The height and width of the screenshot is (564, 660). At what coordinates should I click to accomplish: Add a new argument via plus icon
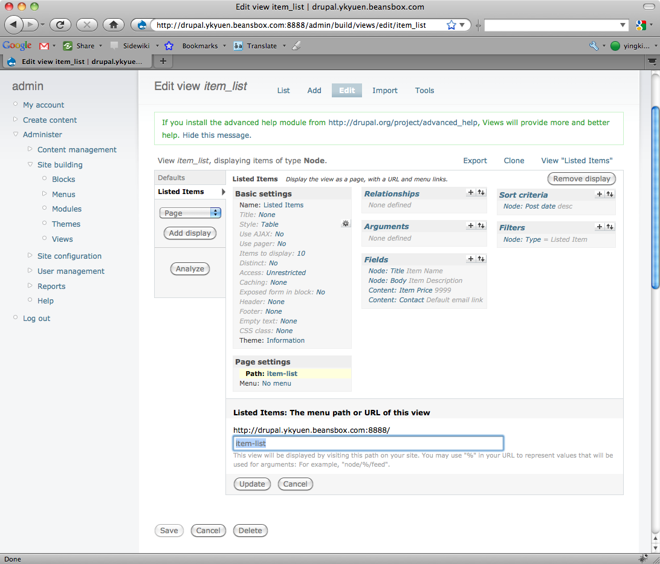(x=471, y=225)
